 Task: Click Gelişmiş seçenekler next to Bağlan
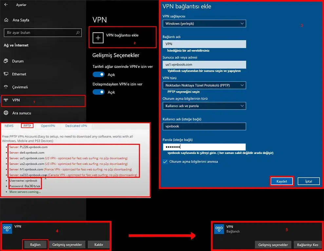(67, 244)
